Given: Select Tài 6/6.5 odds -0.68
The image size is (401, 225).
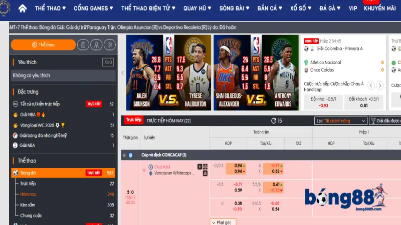Looking at the screenshot, I should 275,203.
